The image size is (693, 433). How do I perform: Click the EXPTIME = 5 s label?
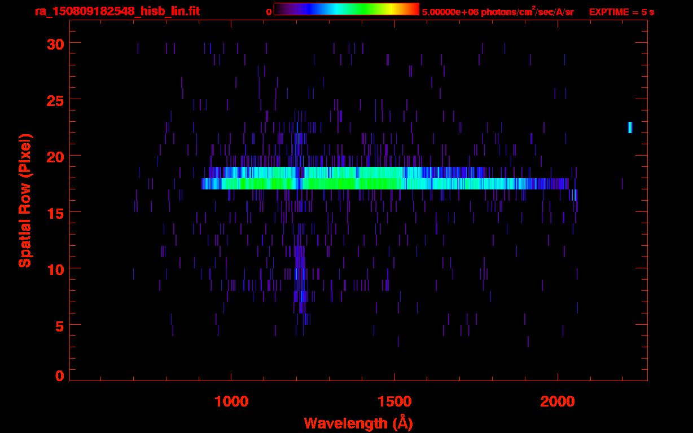click(621, 12)
